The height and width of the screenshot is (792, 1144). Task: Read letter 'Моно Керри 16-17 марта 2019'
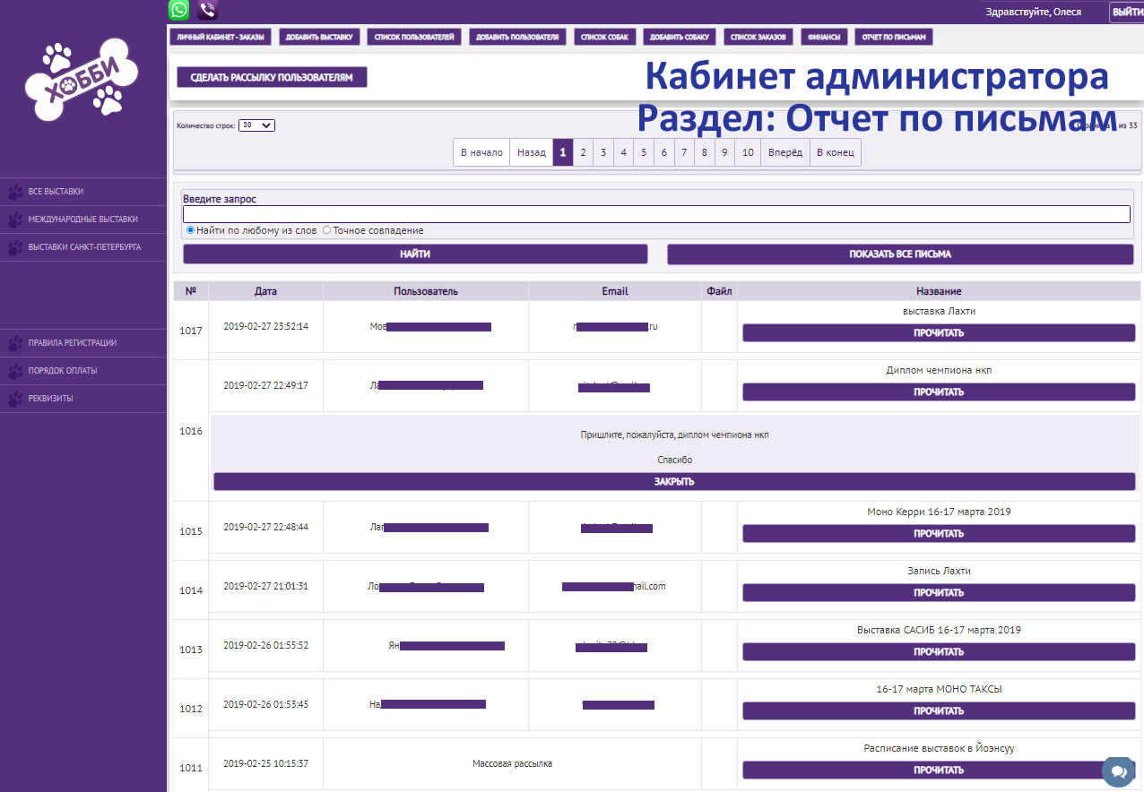pos(939,534)
